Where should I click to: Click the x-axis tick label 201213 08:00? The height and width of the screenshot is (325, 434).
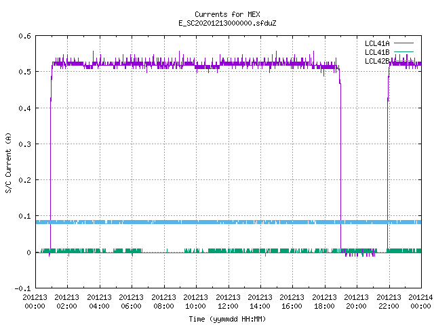point(163,302)
